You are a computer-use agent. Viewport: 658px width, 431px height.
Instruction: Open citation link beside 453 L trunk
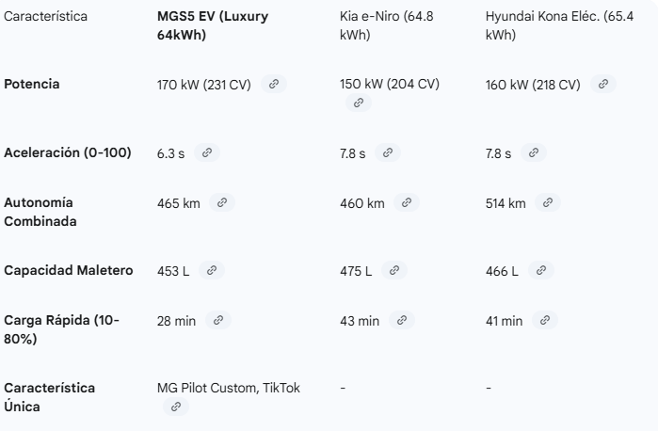click(212, 270)
